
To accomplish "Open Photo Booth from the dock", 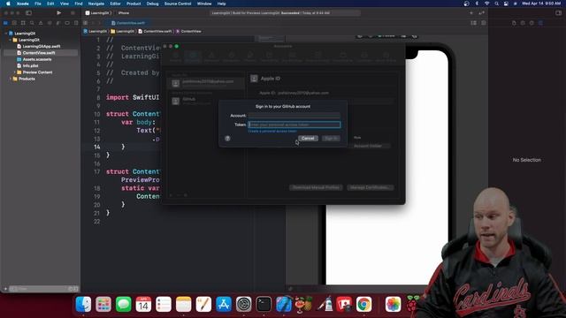I will pos(344,304).
